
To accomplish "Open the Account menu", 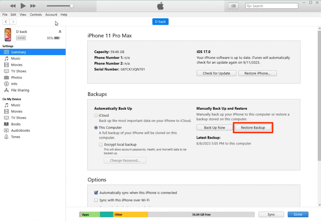I will (51, 14).
